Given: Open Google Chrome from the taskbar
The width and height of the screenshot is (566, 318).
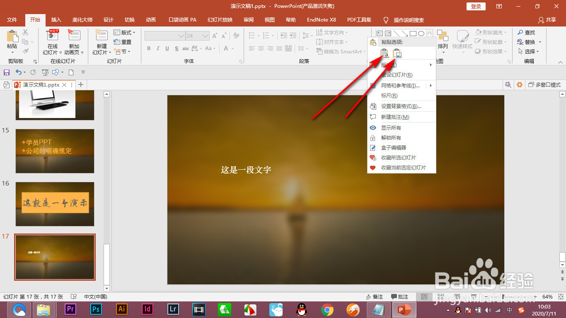Looking at the screenshot, I should coord(327,309).
